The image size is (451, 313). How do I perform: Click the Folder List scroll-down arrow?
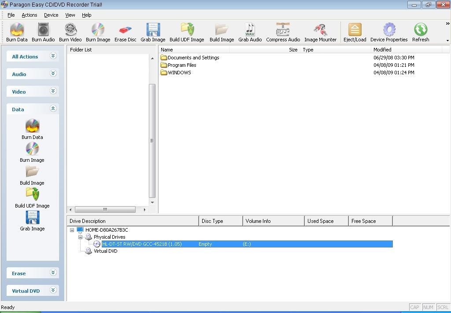(x=152, y=203)
